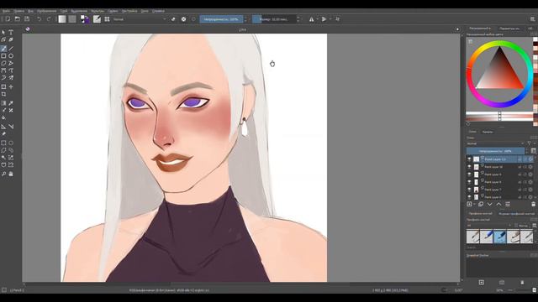The height and width of the screenshot is (302, 538).
Task: Switch to brush presets history tab
Action: [x=516, y=213]
